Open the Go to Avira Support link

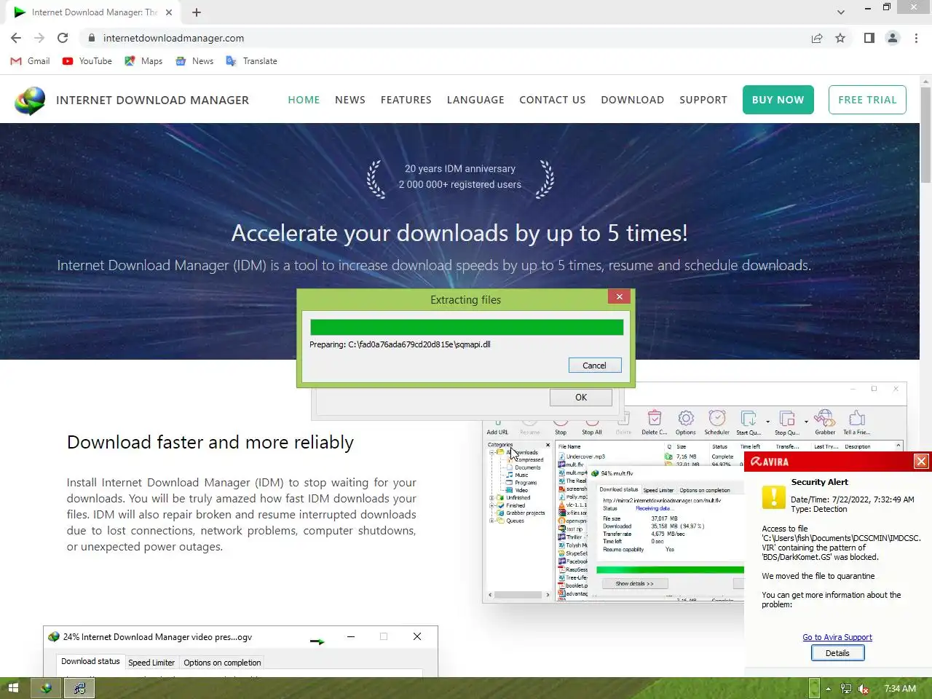pos(837,637)
